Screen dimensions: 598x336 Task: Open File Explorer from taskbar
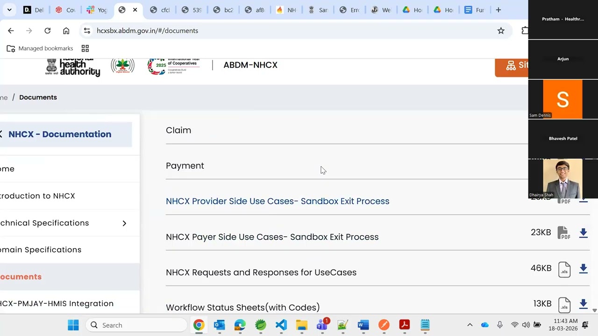pyautogui.click(x=302, y=325)
